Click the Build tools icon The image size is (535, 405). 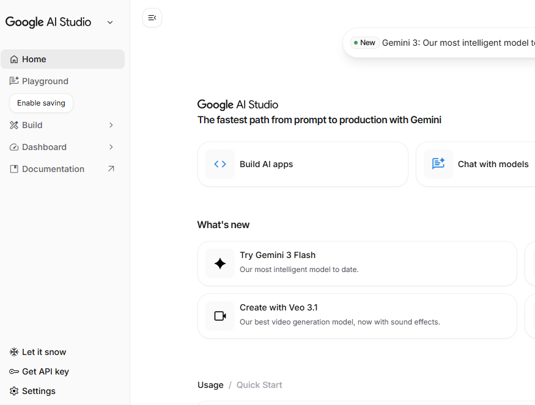click(14, 125)
